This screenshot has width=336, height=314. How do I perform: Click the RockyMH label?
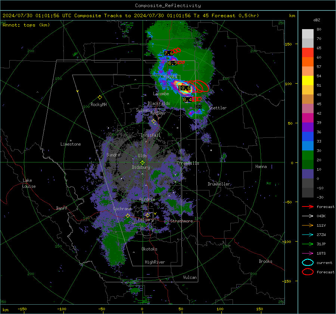pos(99,105)
